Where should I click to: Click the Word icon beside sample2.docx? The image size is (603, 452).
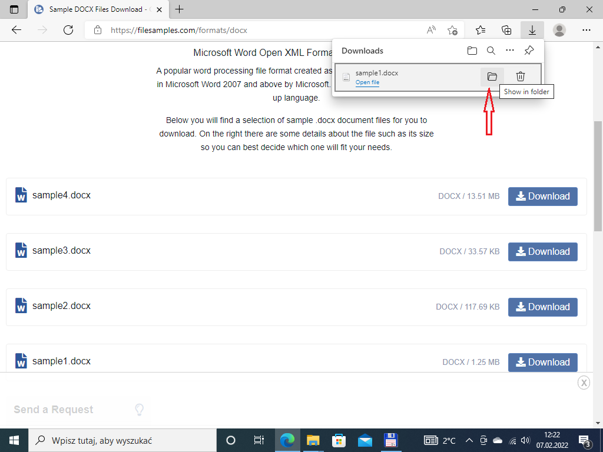21,306
